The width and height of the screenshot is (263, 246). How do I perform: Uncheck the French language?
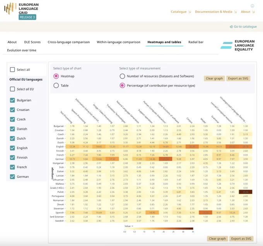click(12, 167)
